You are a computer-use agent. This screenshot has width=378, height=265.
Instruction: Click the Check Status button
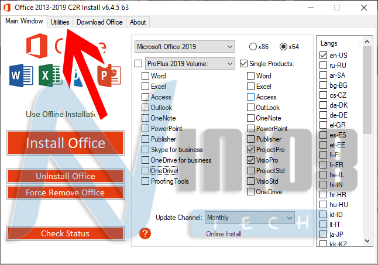click(66, 233)
